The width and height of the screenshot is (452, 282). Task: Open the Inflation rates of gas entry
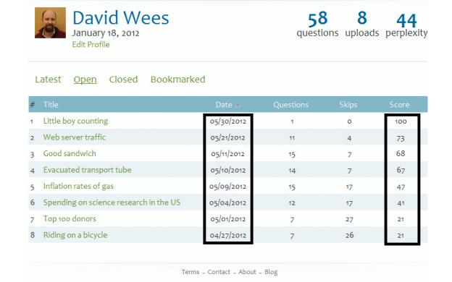pos(78,186)
